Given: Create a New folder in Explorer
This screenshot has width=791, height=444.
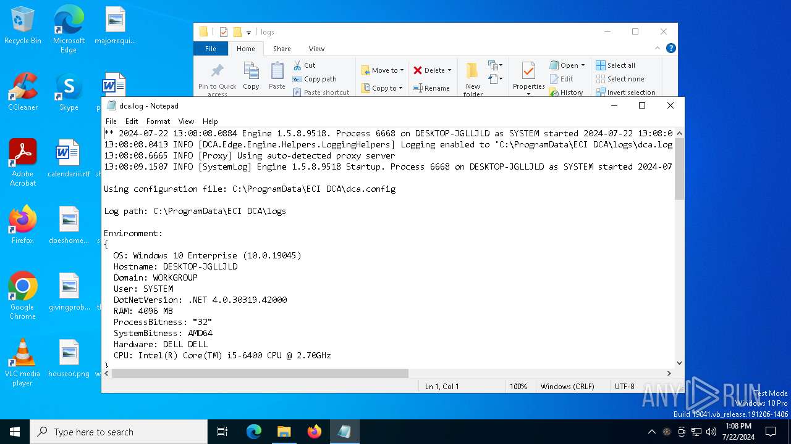Looking at the screenshot, I should (x=473, y=79).
